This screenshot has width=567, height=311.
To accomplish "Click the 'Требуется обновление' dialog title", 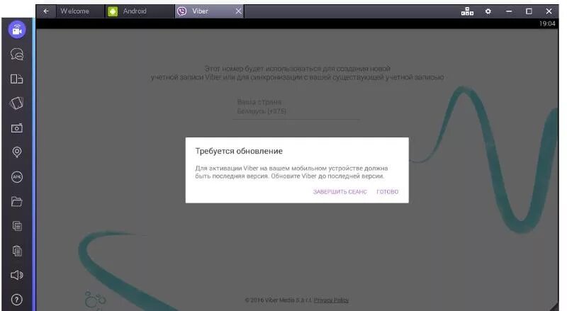I will click(239, 151).
